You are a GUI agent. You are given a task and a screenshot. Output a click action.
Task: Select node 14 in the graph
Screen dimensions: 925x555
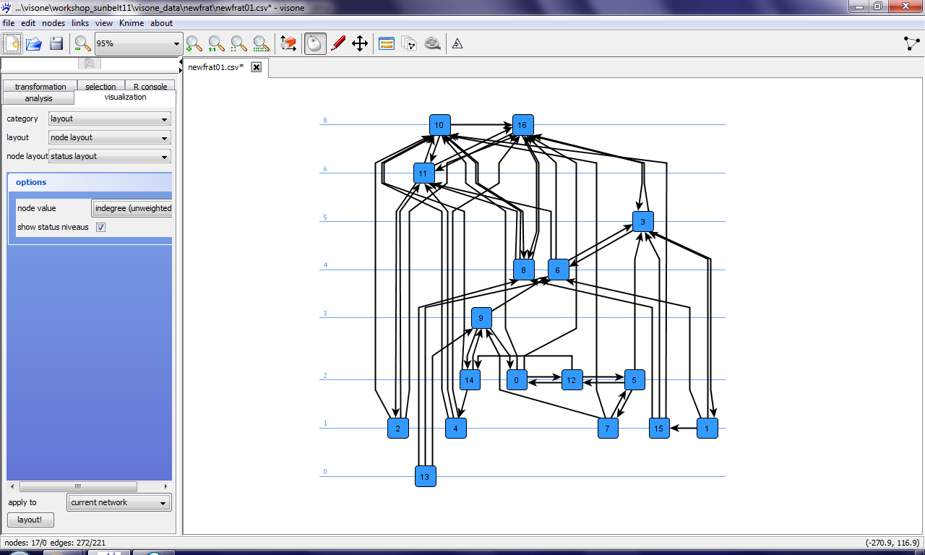(470, 380)
